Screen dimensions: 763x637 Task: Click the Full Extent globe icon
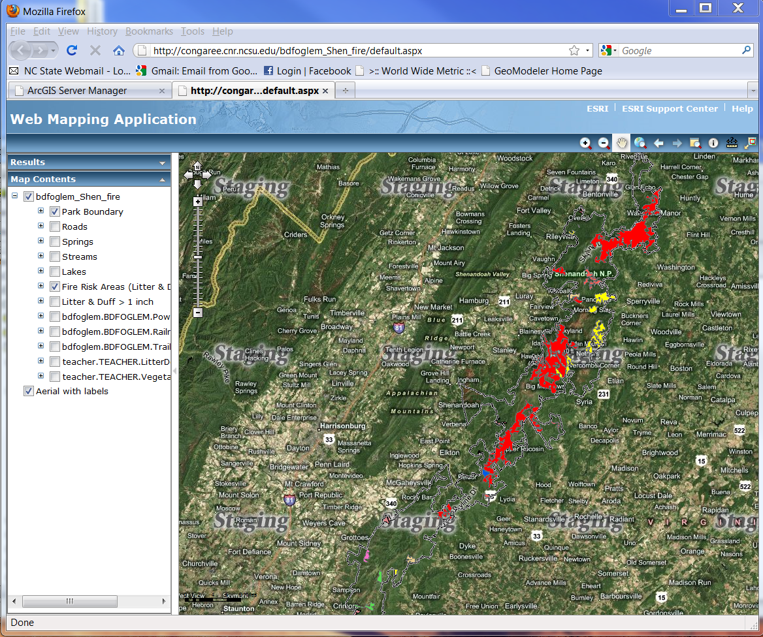tap(640, 143)
